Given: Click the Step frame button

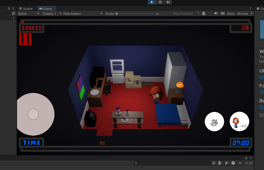Looking at the screenshot, I should [x=168, y=2].
